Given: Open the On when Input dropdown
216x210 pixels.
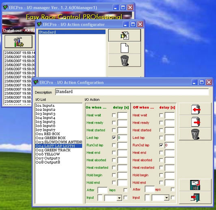Looking at the screenshot, I should [119, 198].
